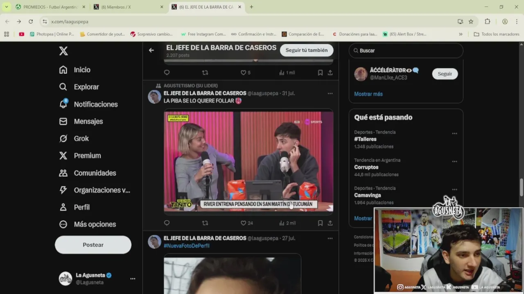Click Seguir tú también button
Viewport: 524px width, 294px height.
(307, 50)
